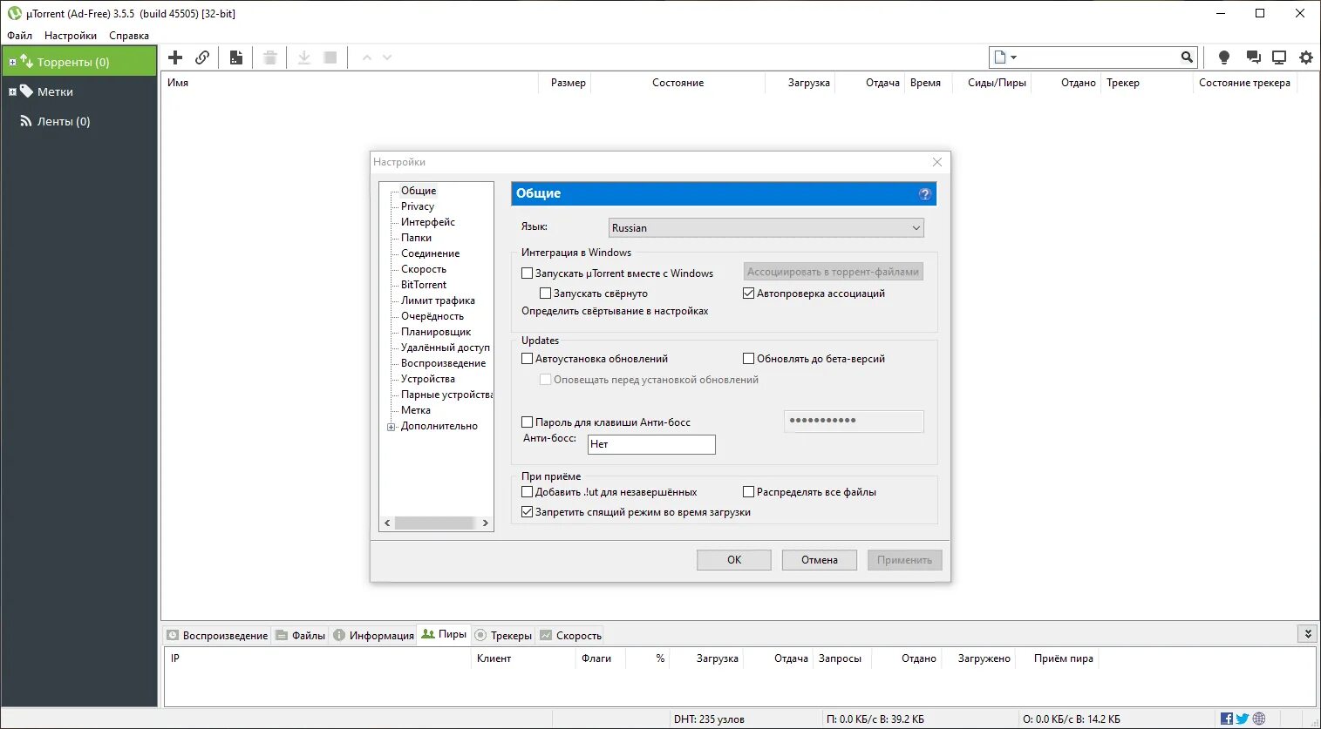Expand Метки in the sidebar
The height and width of the screenshot is (729, 1321).
12,92
